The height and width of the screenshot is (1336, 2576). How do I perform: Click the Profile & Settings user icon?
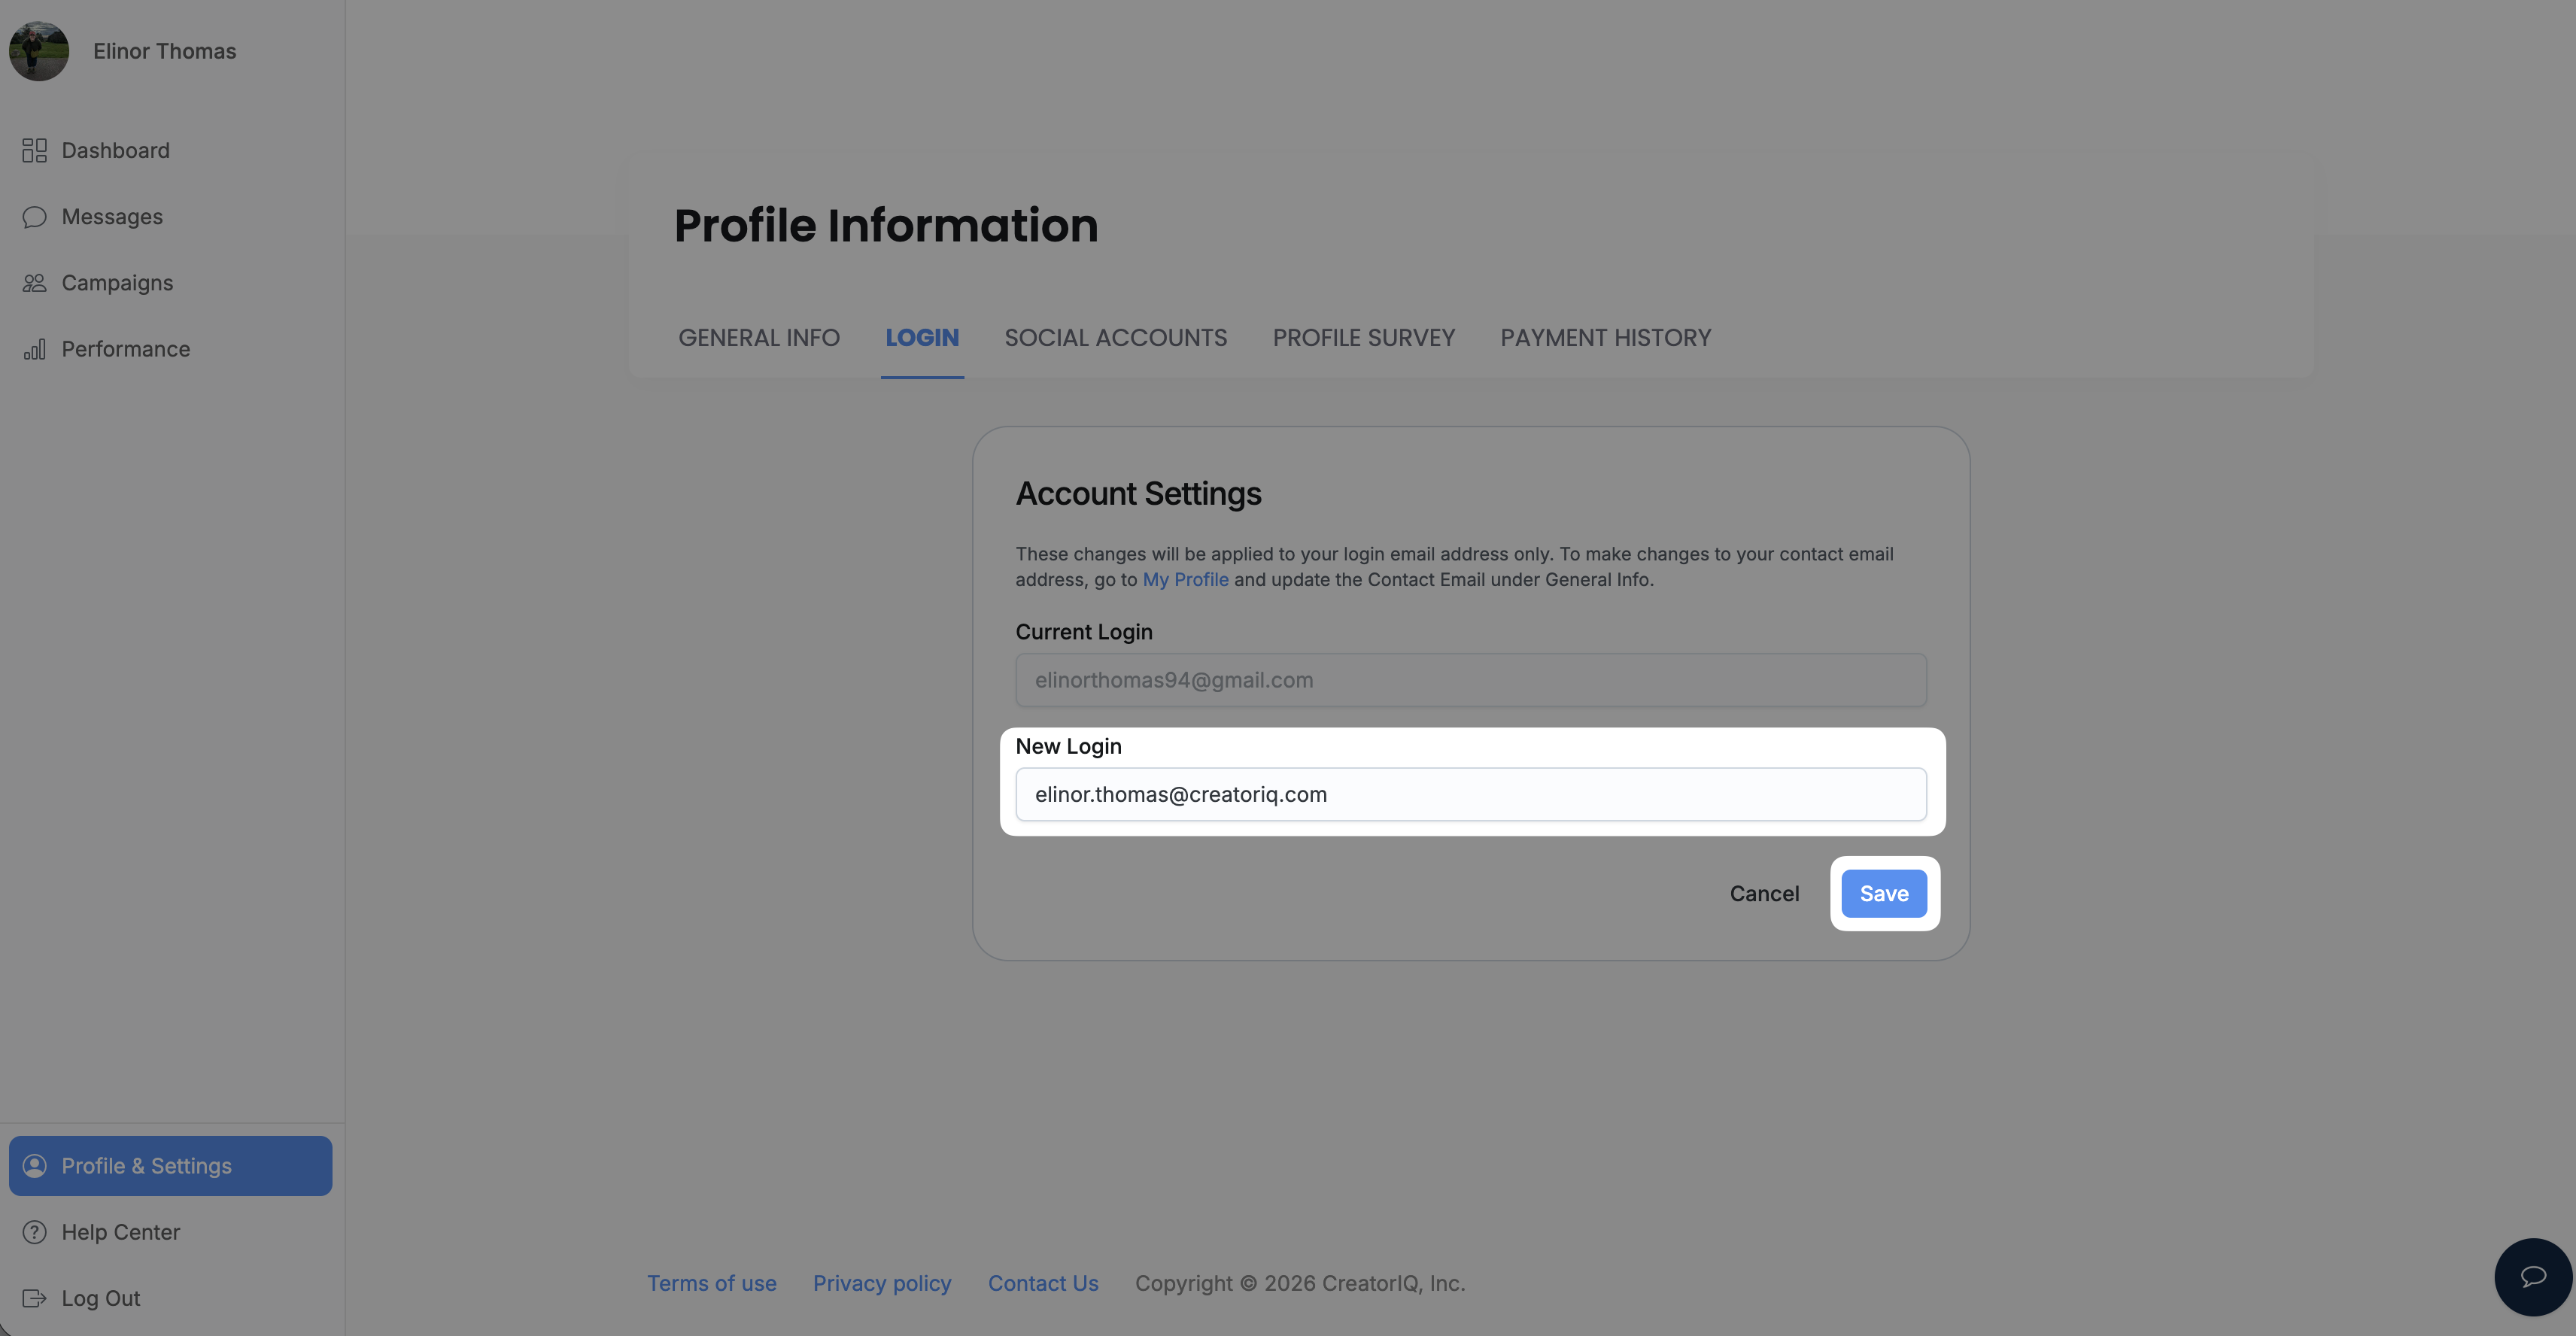click(x=34, y=1166)
